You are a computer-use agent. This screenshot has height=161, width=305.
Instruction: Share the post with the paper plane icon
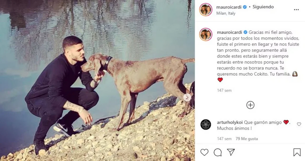[x=231, y=152]
